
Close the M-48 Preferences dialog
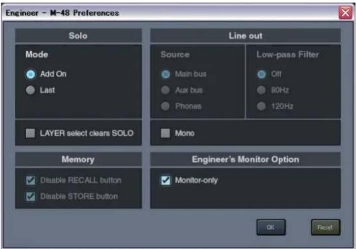click(x=345, y=13)
